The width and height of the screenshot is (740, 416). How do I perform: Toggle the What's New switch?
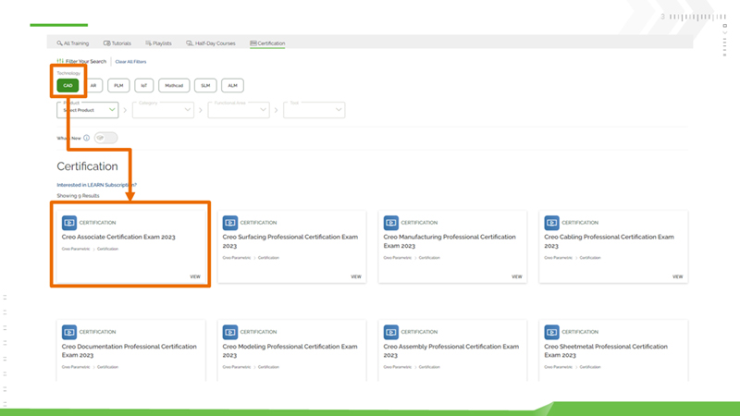pyautogui.click(x=105, y=138)
